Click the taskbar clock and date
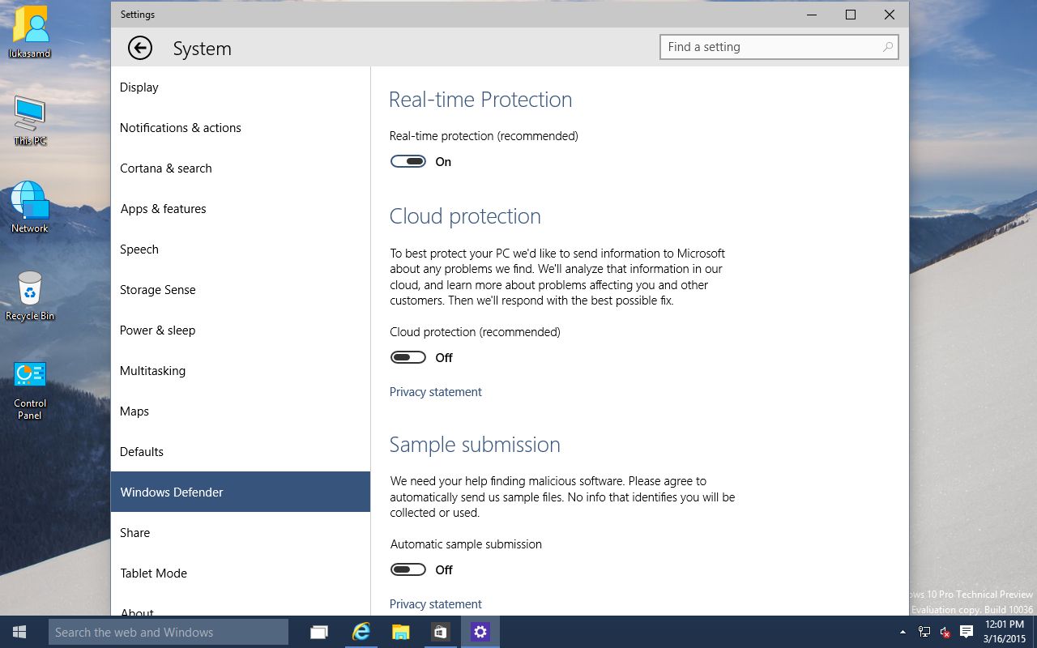The image size is (1037, 648). click(1005, 632)
